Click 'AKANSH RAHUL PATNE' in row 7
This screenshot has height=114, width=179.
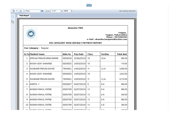coord(41,89)
